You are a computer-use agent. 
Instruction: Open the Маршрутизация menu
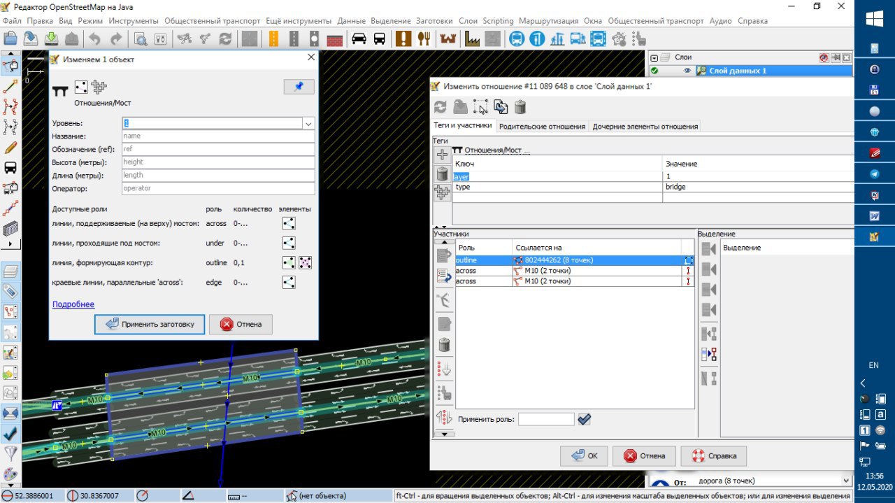tap(550, 21)
